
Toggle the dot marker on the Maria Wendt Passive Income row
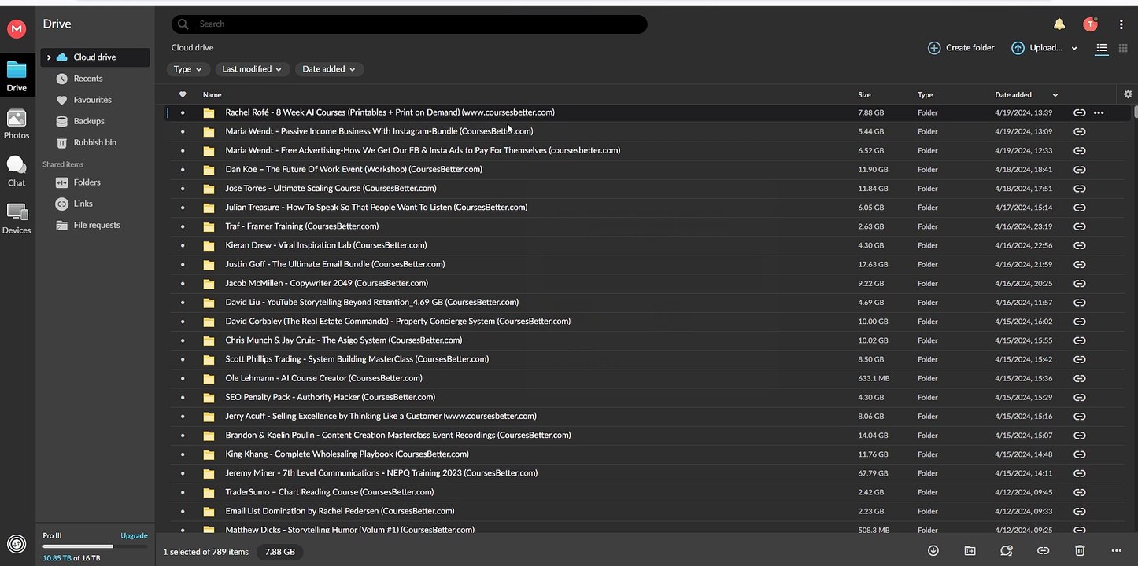tap(183, 131)
